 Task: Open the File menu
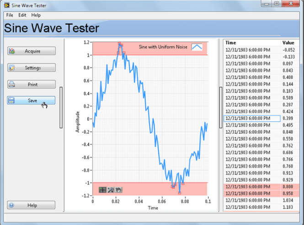tap(10, 15)
